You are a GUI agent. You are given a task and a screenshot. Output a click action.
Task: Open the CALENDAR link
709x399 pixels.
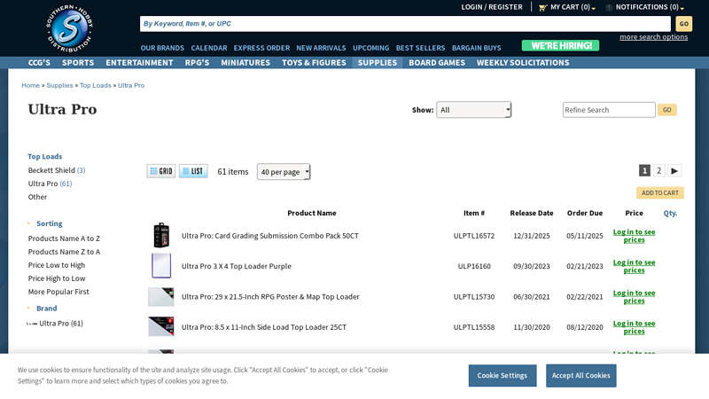[209, 48]
